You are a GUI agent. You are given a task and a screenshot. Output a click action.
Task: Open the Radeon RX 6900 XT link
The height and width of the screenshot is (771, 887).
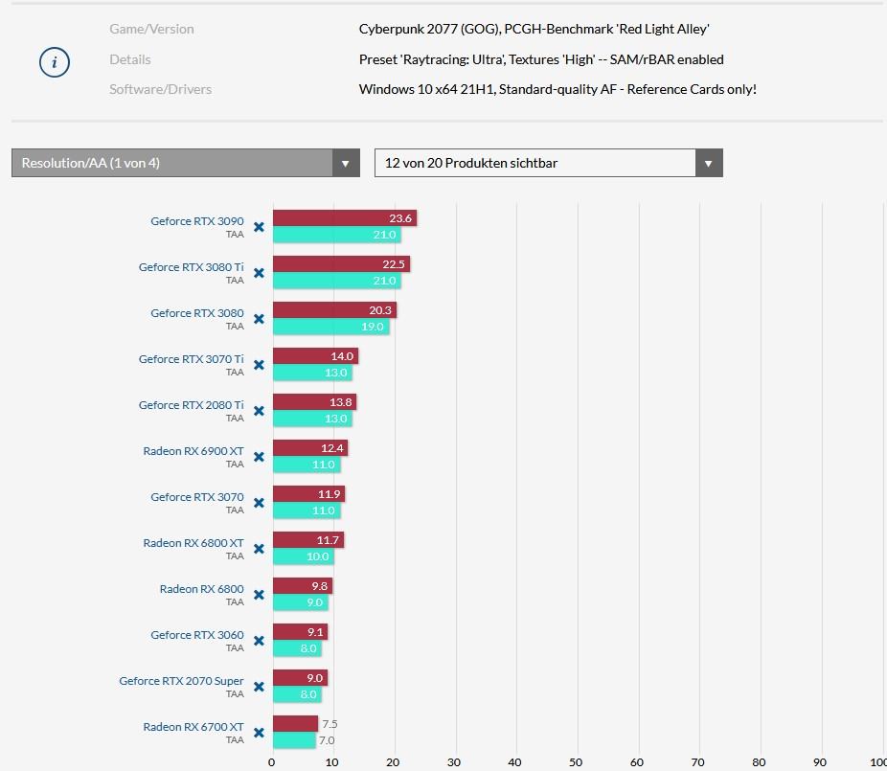193,451
